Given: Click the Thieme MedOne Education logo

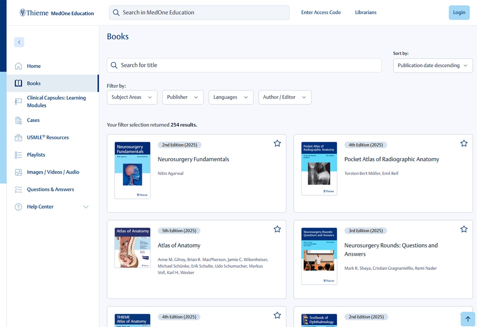Looking at the screenshot, I should [x=57, y=13].
